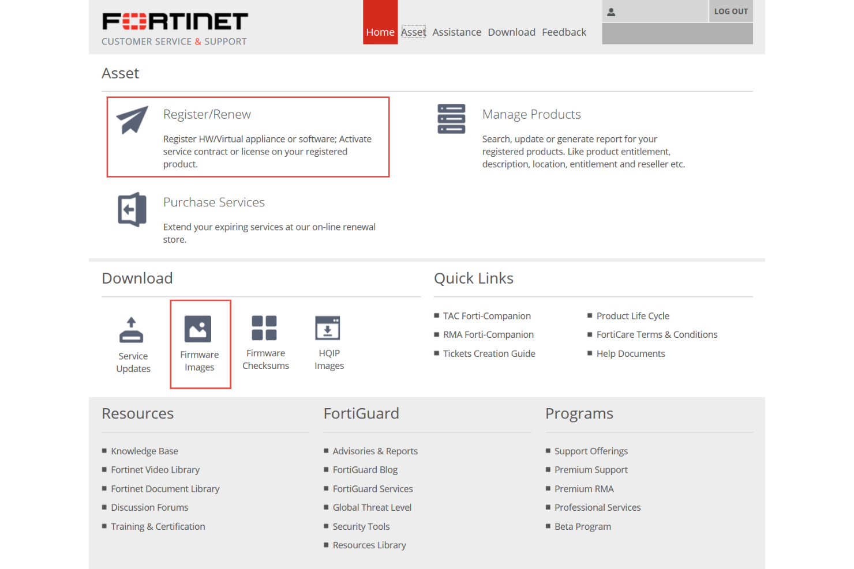The height and width of the screenshot is (569, 854).
Task: Open the Beta Program link
Action: (x=583, y=526)
